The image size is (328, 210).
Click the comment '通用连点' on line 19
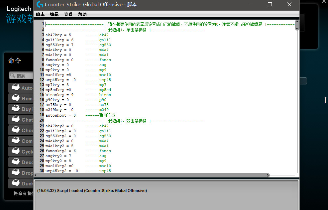(x=107, y=115)
